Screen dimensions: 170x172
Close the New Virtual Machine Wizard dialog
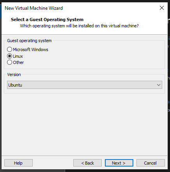(x=162, y=8)
